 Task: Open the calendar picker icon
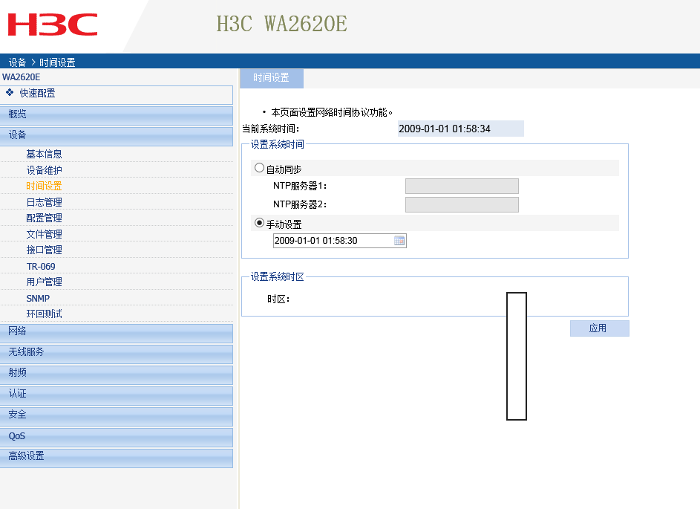(x=399, y=241)
